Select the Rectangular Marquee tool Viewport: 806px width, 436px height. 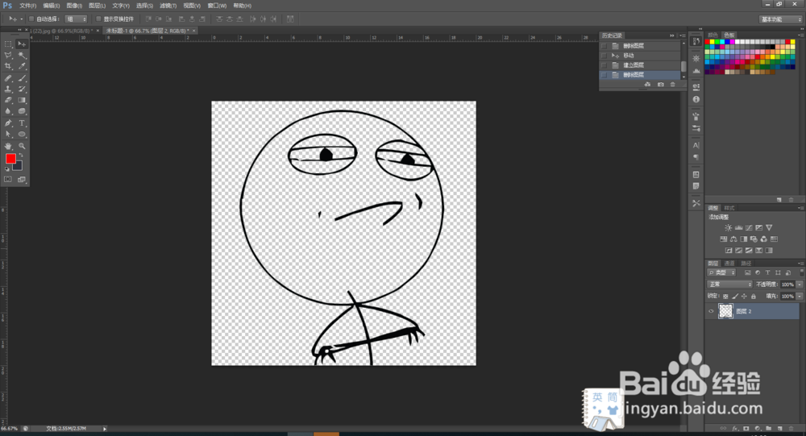(x=8, y=44)
